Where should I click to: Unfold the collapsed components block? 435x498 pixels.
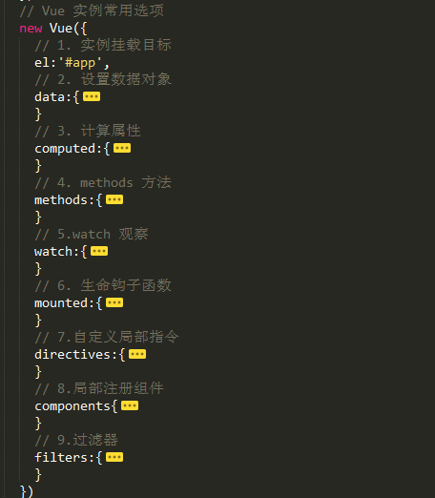tap(130, 405)
